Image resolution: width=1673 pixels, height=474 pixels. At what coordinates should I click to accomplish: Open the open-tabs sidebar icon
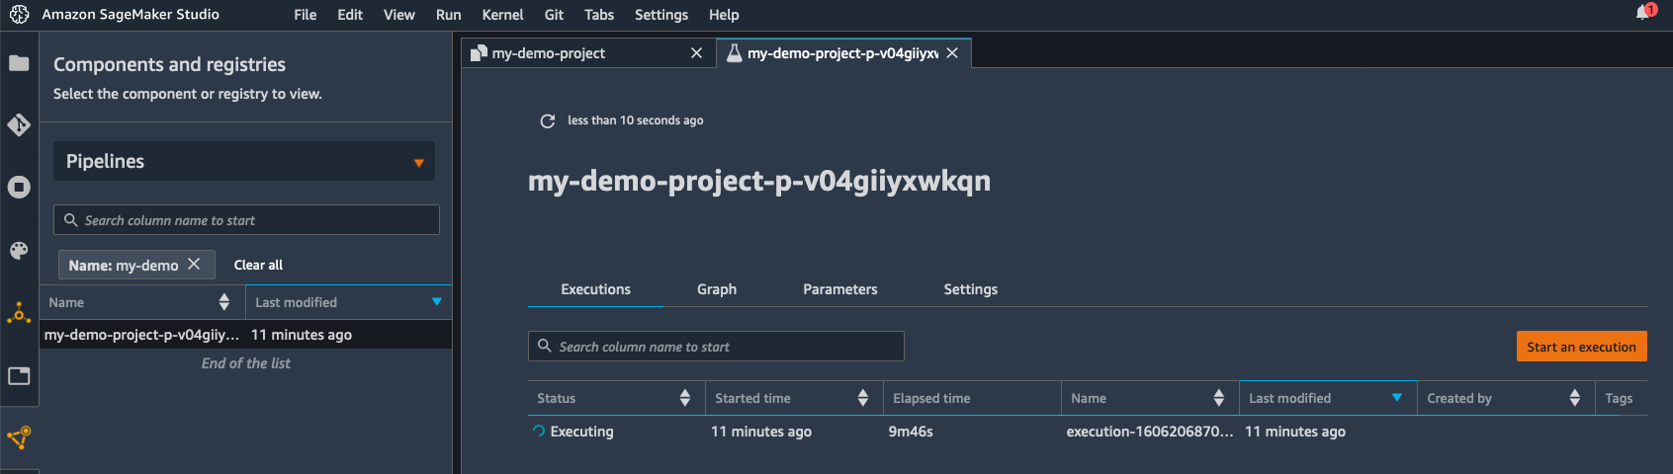(19, 376)
